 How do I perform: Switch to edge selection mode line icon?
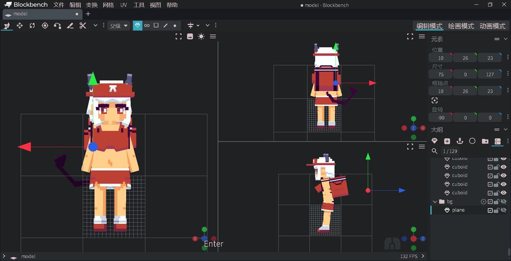coord(166,25)
